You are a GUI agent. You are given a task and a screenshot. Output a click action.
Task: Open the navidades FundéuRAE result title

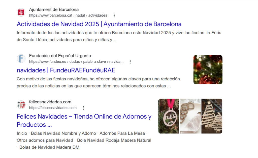[x=66, y=70]
